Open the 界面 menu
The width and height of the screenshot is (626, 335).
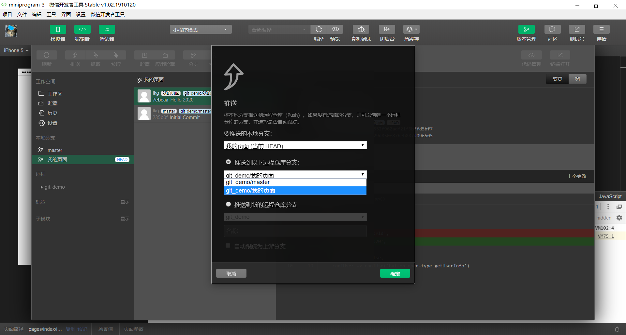(66, 14)
